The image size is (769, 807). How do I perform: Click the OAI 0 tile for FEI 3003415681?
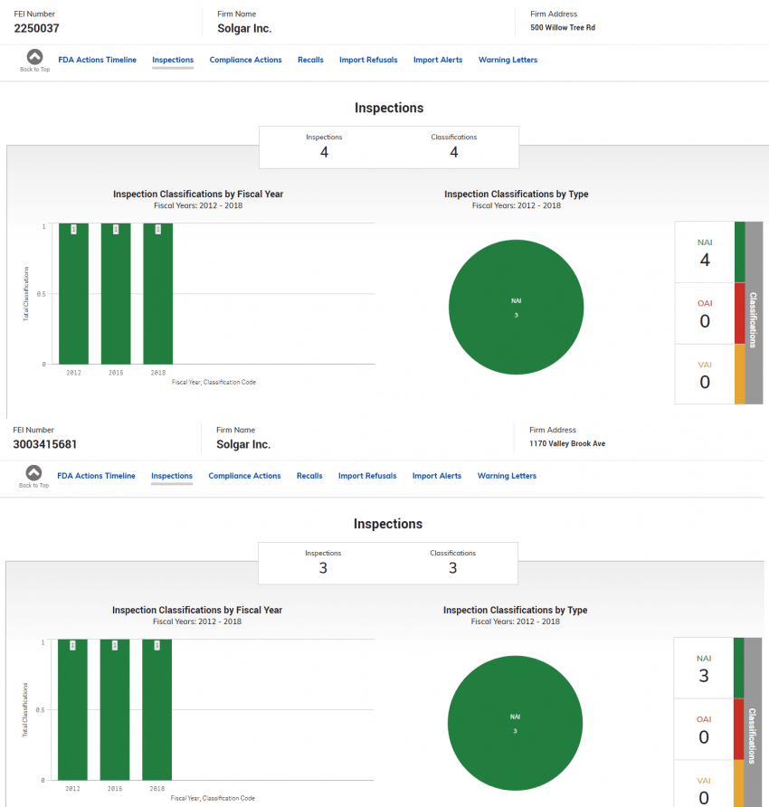704,729
